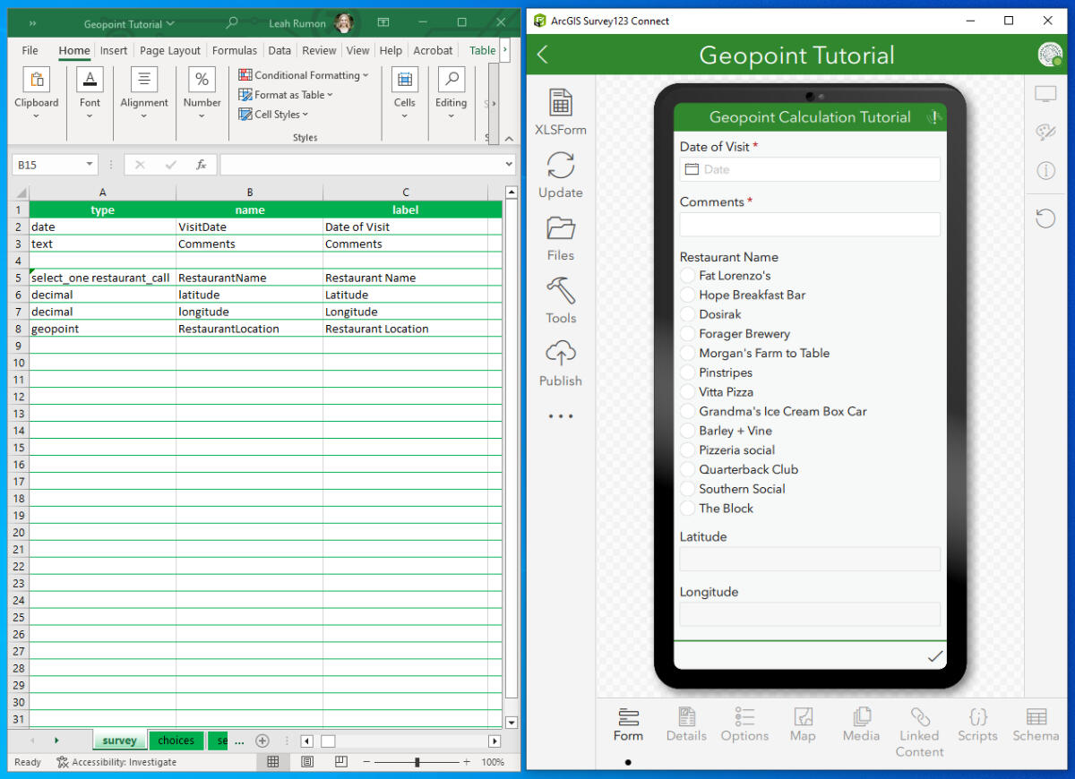
Task: Open the Files folder icon
Action: (x=560, y=229)
